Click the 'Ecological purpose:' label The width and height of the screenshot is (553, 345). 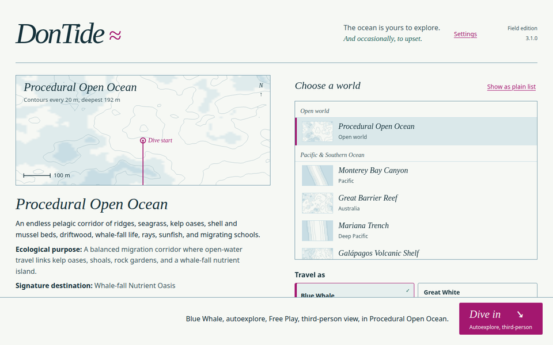48,249
